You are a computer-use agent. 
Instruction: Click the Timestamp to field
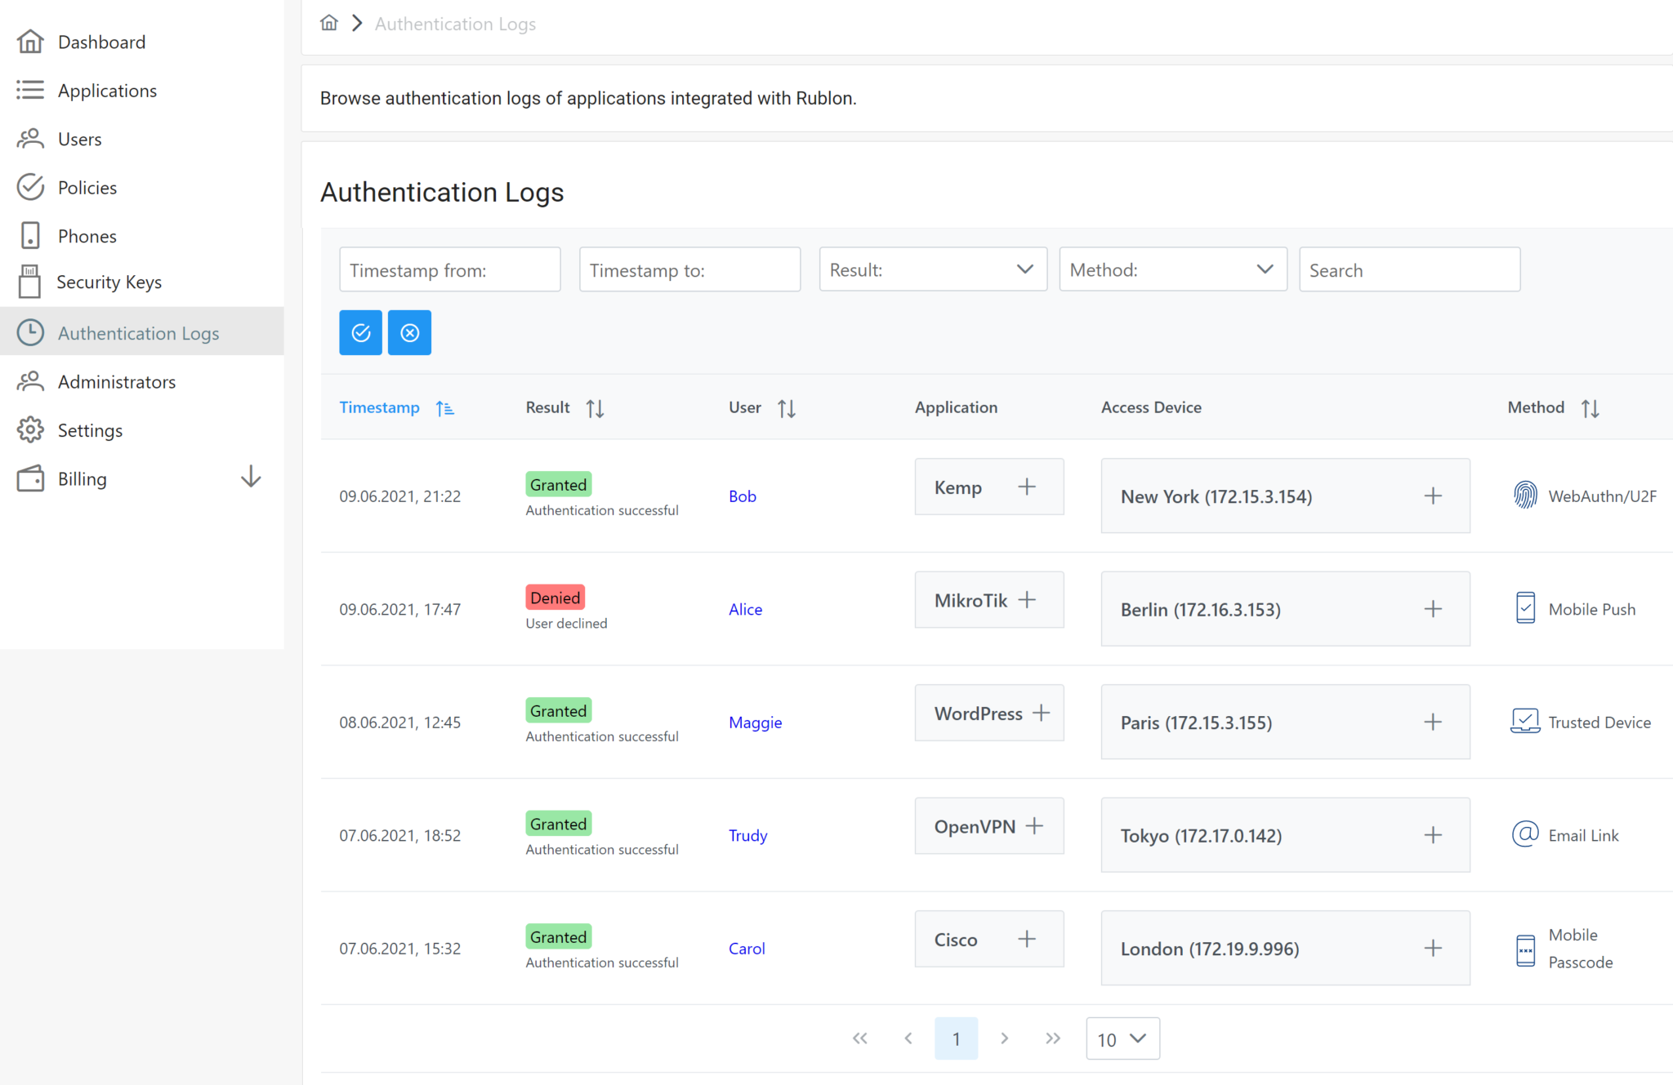[689, 269]
